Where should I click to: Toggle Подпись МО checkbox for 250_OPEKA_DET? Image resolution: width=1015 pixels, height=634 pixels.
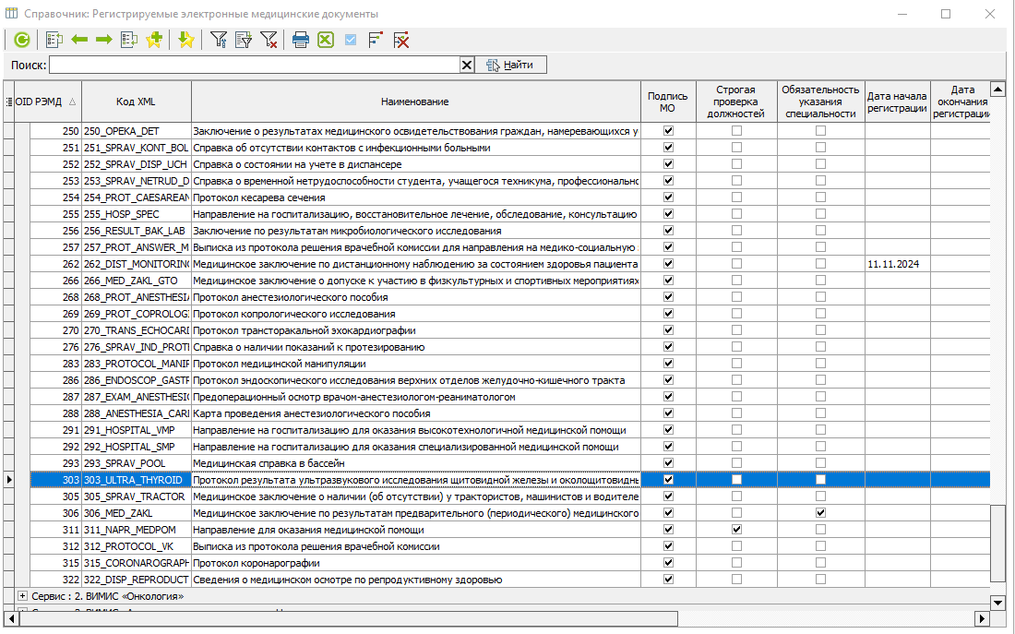[668, 131]
